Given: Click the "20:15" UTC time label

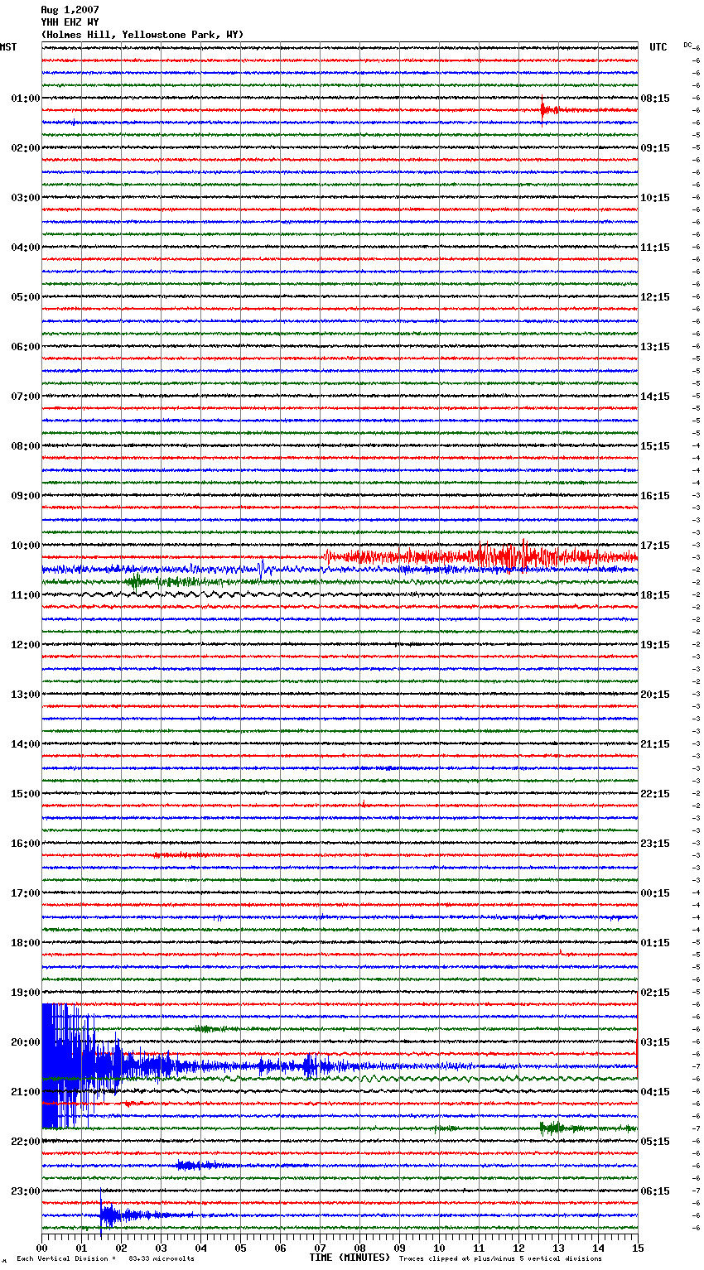Looking at the screenshot, I should pos(655,695).
